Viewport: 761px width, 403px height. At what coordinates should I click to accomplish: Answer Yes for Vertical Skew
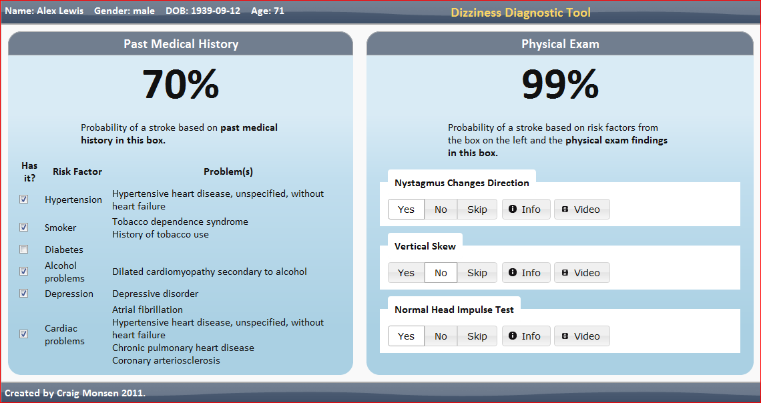(406, 272)
